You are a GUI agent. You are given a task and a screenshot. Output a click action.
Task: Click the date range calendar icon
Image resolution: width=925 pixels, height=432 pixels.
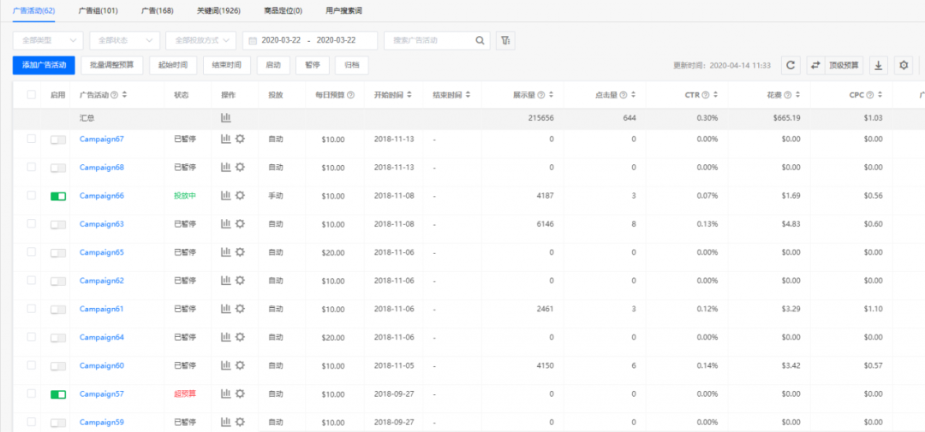pyautogui.click(x=253, y=41)
